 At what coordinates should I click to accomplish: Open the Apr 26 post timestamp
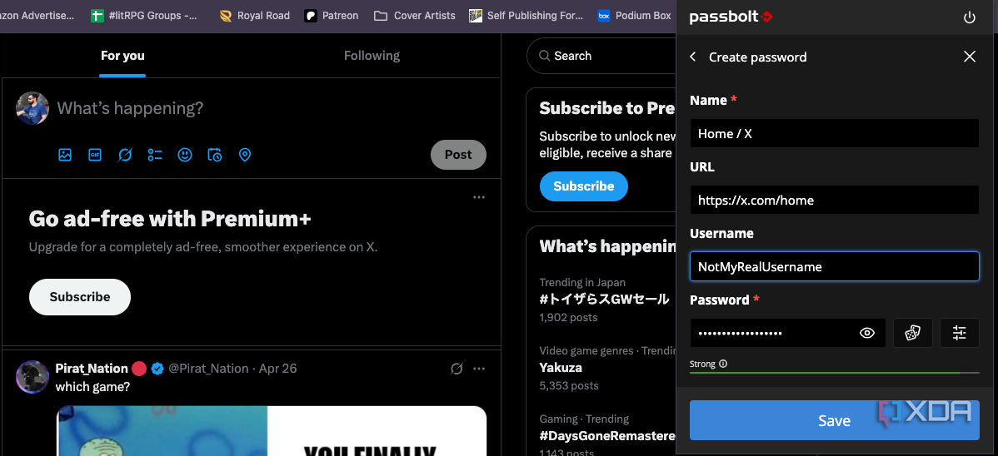click(x=278, y=369)
